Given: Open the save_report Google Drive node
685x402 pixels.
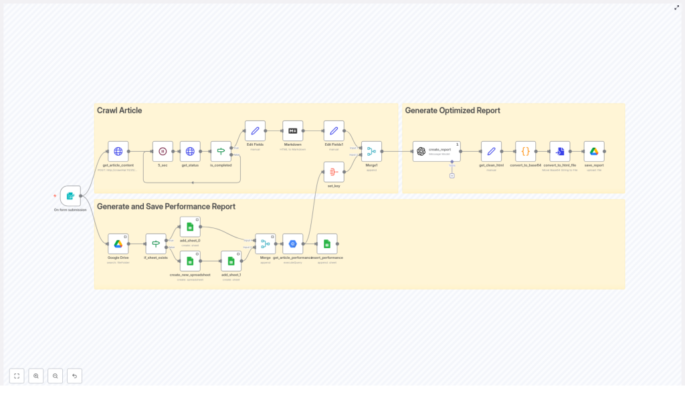Looking at the screenshot, I should click(x=594, y=151).
